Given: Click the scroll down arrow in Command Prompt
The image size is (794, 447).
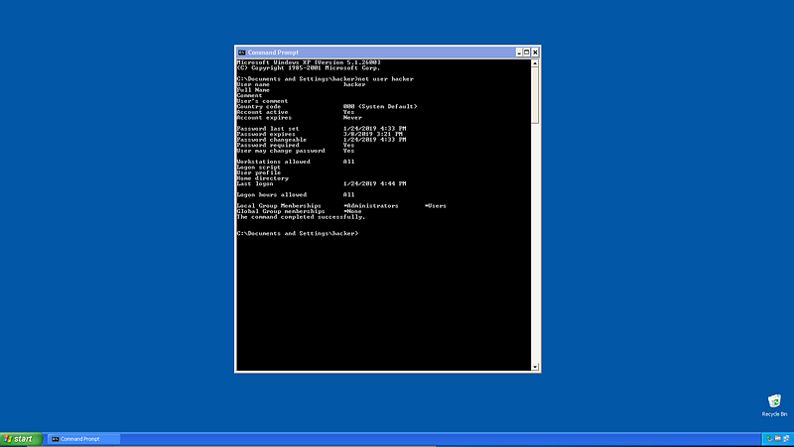Looking at the screenshot, I should [535, 367].
